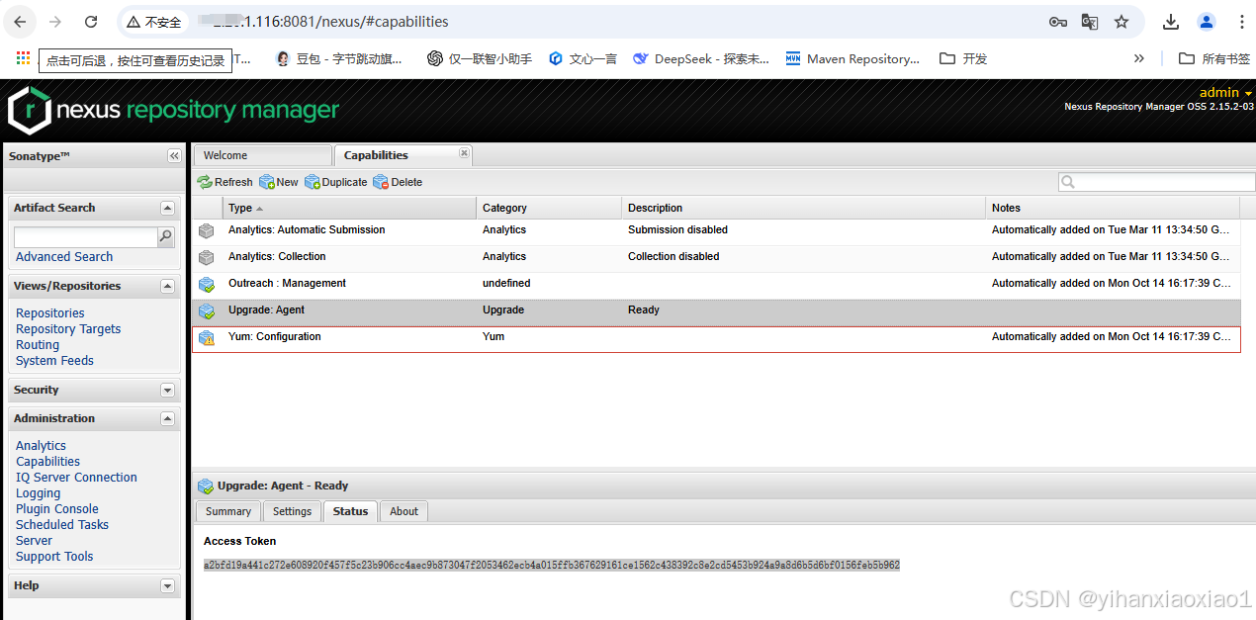Open the 开发 bookmarks folder
Image resolution: width=1256 pixels, height=620 pixels.
pos(963,59)
